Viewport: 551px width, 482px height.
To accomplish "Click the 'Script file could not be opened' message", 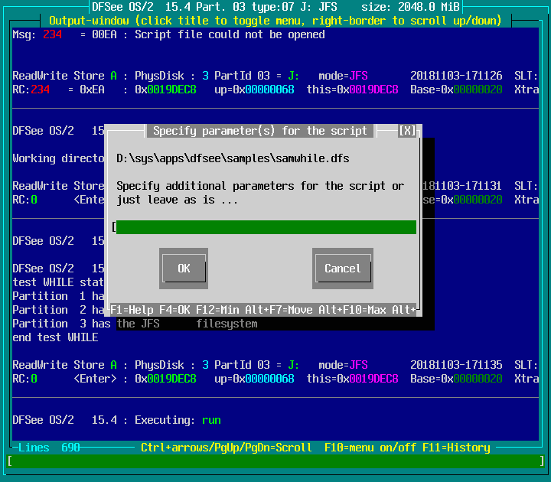I will 230,34.
